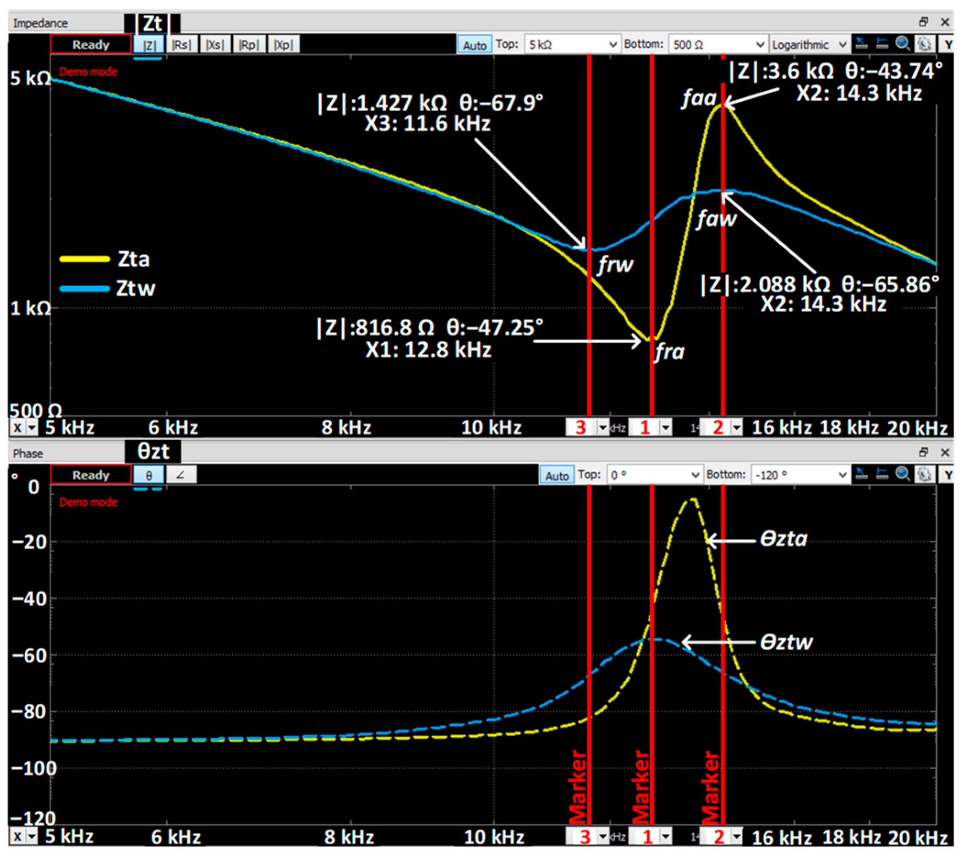Open the settings gear icon in Phase panel
Image resolution: width=963 pixels, height=854 pixels.
924,474
